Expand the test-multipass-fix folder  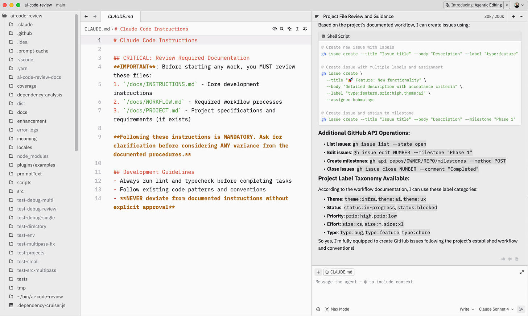pyautogui.click(x=36, y=244)
